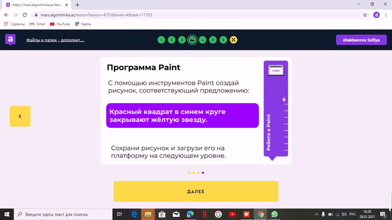
Task: Open the Əlekberova Sofiya profile button
Action: click(x=361, y=40)
